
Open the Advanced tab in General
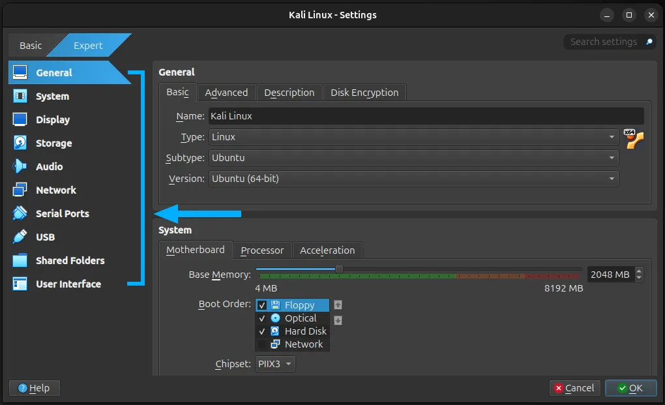pos(226,93)
